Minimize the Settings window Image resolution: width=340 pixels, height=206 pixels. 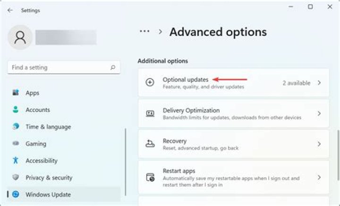pos(291,7)
